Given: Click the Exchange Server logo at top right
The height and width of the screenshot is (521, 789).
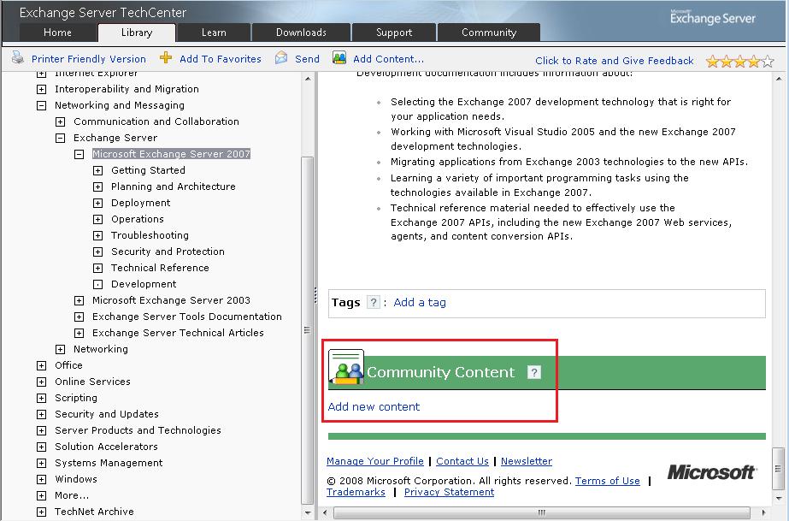Looking at the screenshot, I should 713,17.
